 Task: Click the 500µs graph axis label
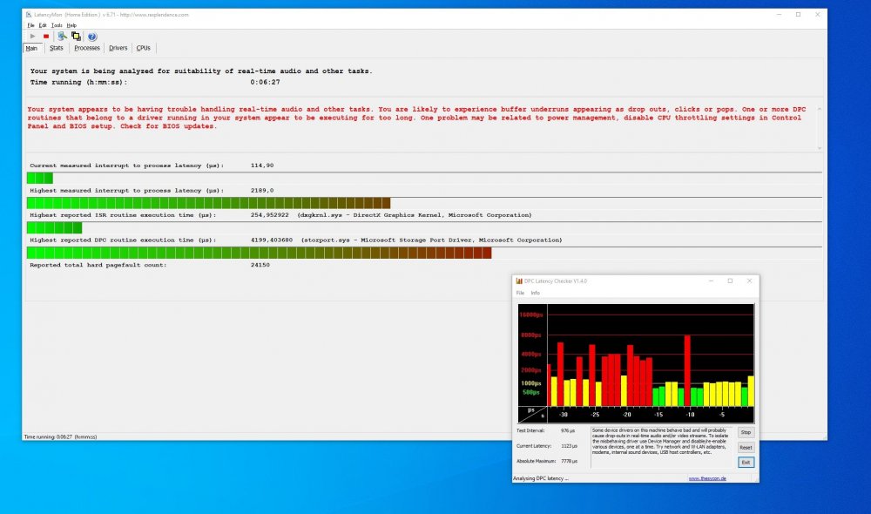coord(531,392)
